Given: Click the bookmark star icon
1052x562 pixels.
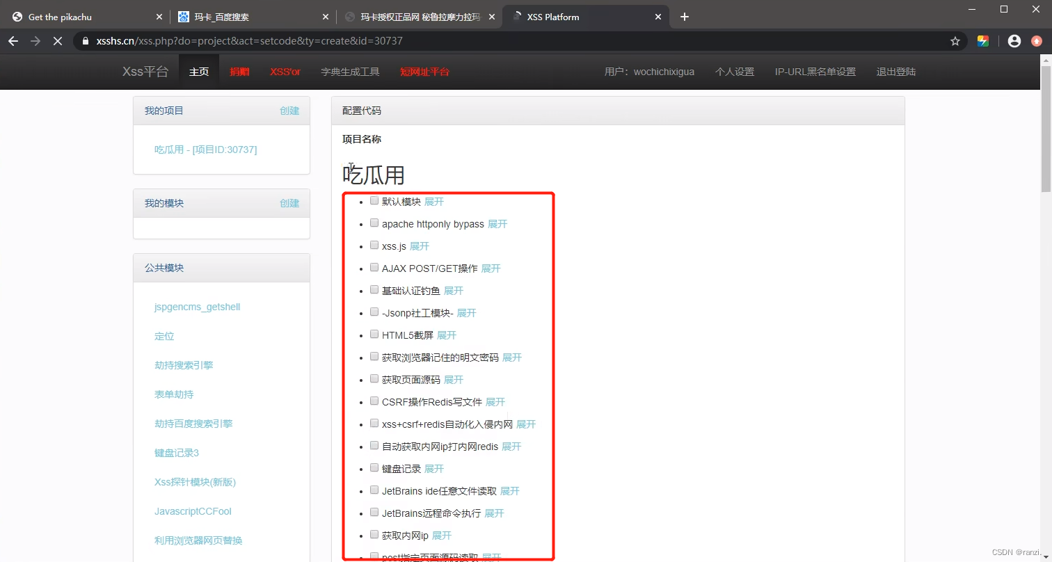Looking at the screenshot, I should 955,41.
